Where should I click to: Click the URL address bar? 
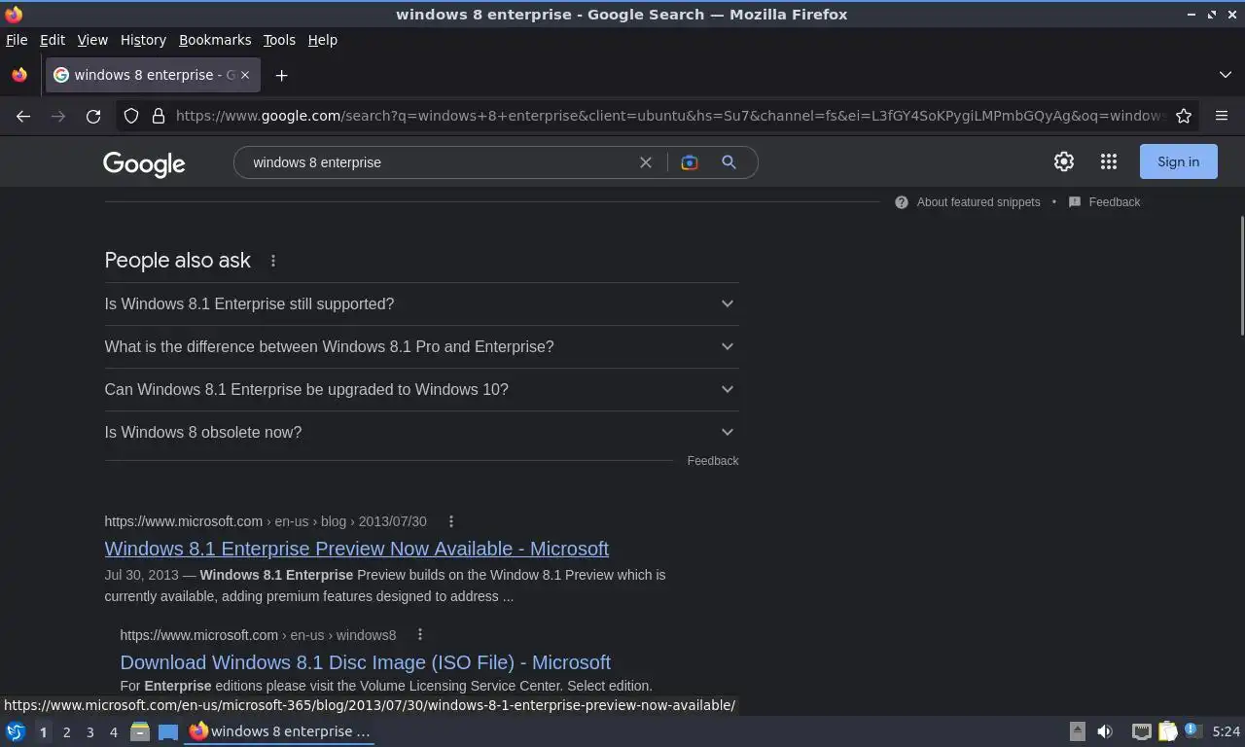(670, 116)
